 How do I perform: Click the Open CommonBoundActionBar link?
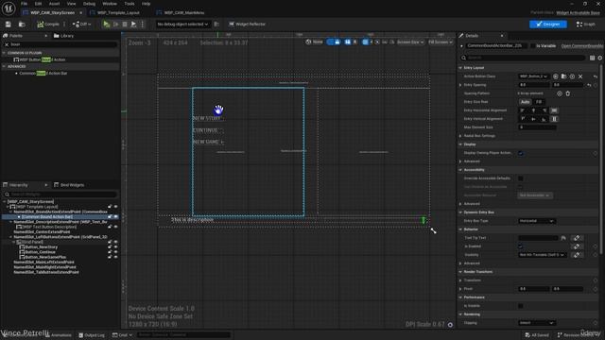582,46
